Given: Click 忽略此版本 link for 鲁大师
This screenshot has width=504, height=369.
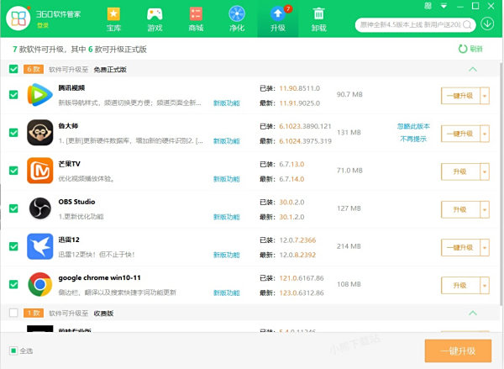Looking at the screenshot, I should point(413,126).
